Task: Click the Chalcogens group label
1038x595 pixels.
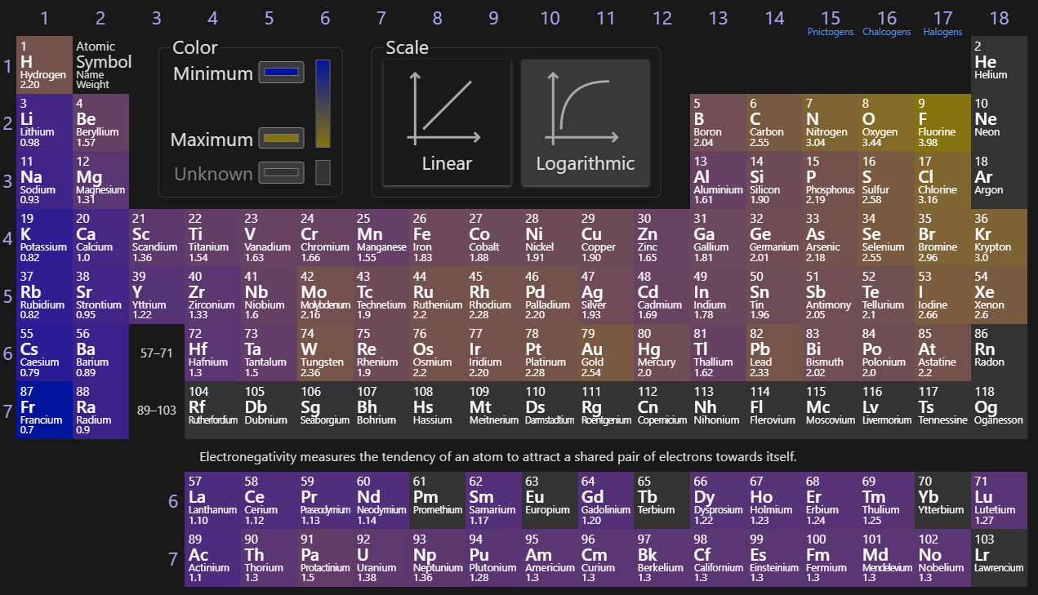Action: [x=886, y=32]
